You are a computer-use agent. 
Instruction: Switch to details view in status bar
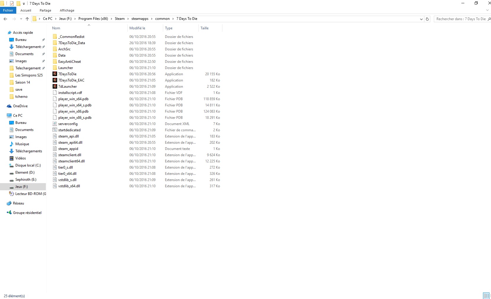(486, 296)
